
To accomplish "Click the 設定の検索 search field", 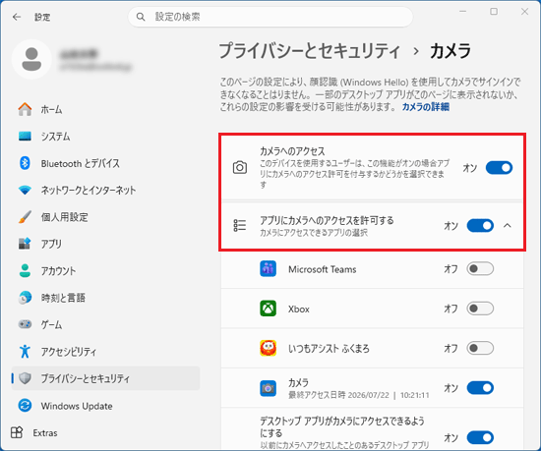I will click(270, 17).
